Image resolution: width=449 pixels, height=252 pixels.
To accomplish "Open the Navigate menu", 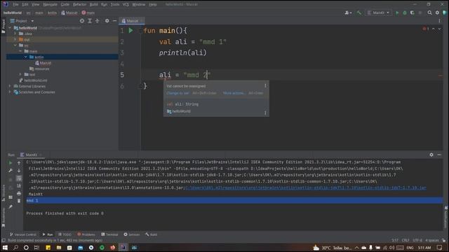I will click(x=50, y=4).
